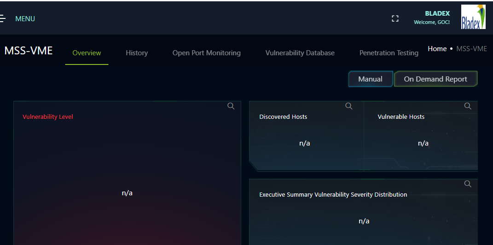Select the Vulnerability Level heading
Image resolution: width=493 pixels, height=245 pixels.
click(x=48, y=117)
